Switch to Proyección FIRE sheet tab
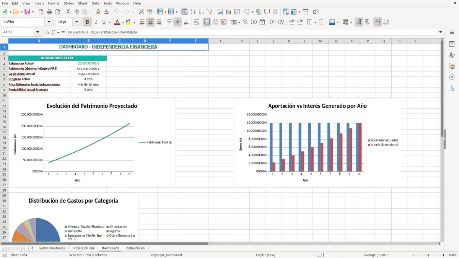The image size is (459, 258). 83,248
